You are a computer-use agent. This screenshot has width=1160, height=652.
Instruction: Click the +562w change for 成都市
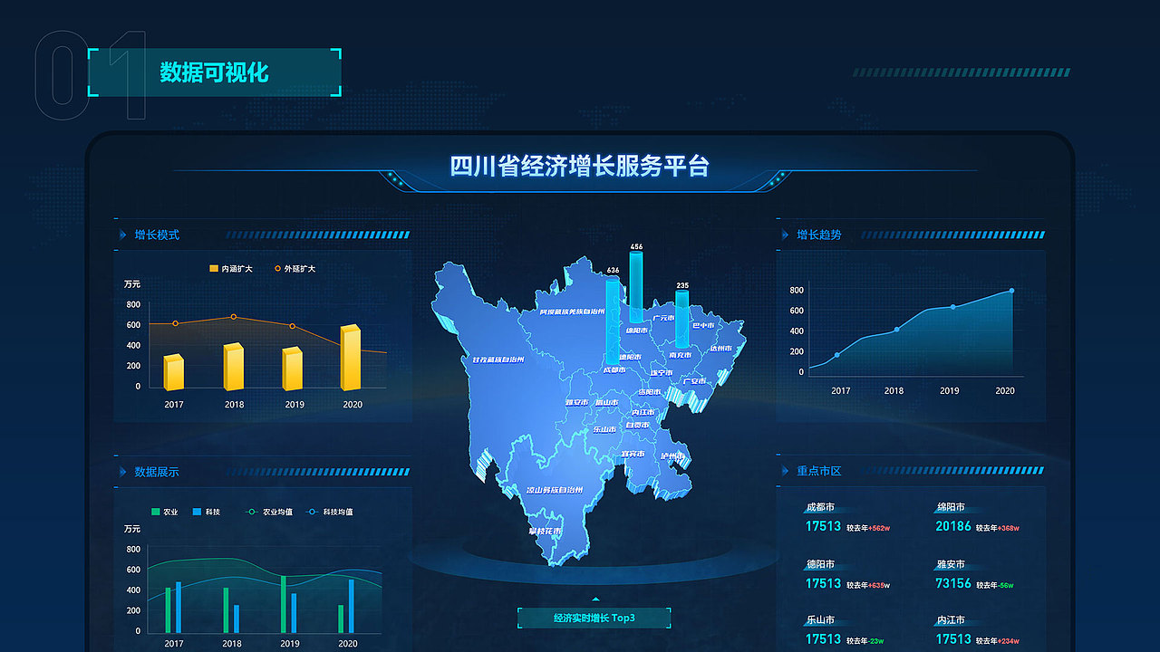click(879, 528)
